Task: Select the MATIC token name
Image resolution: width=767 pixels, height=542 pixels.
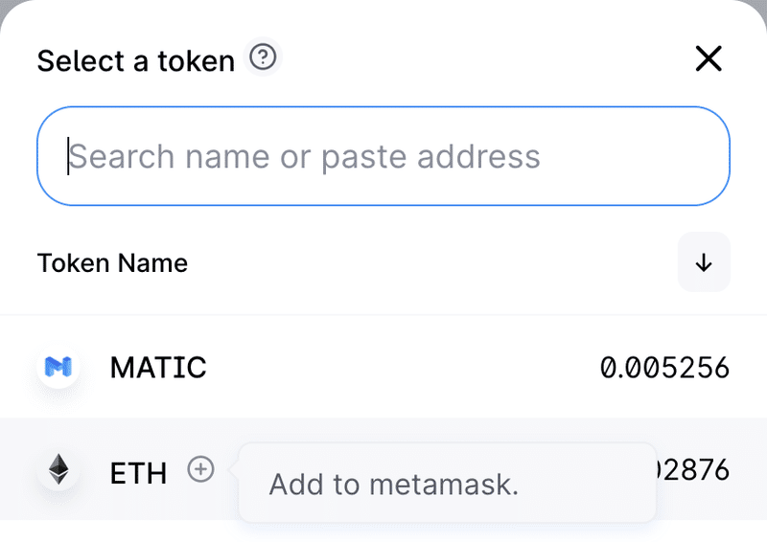Action: [158, 368]
